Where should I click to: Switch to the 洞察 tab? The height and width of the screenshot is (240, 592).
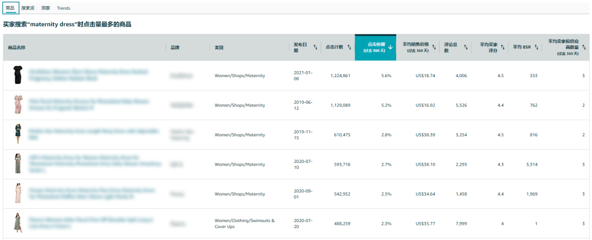pyautogui.click(x=45, y=8)
